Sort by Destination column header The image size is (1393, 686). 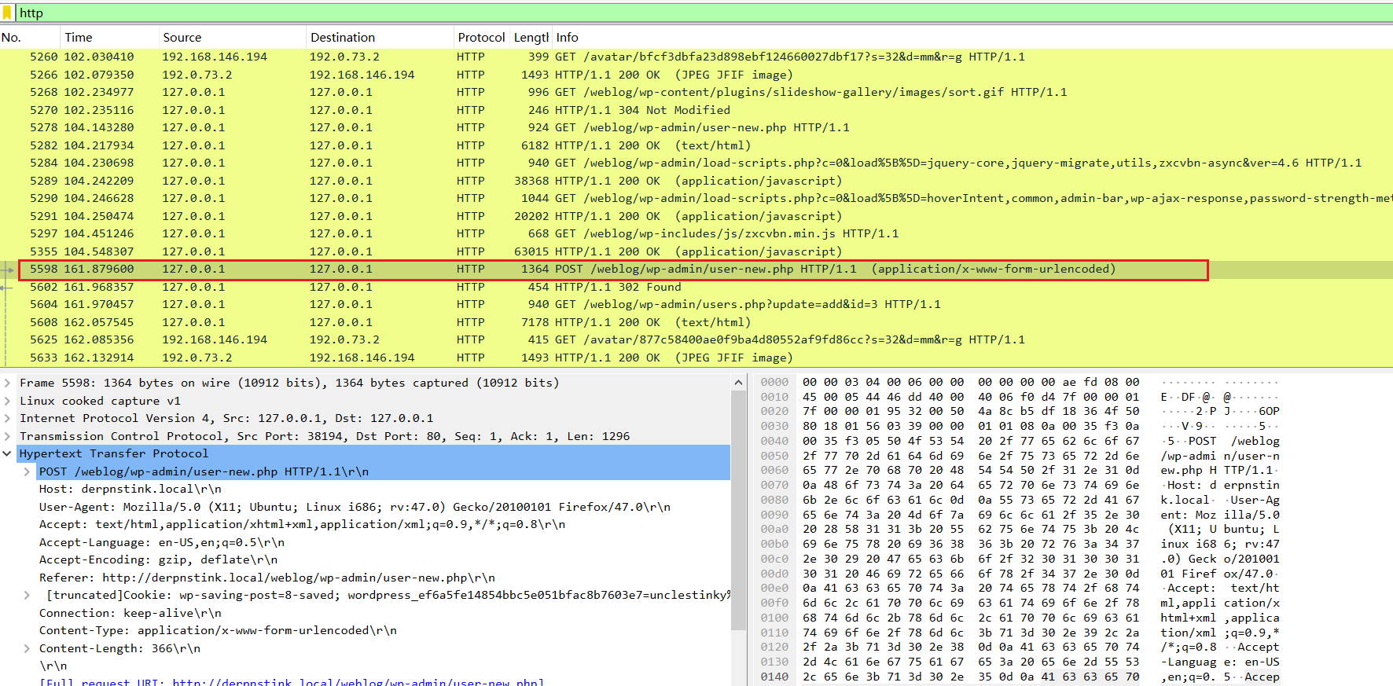[x=380, y=38]
